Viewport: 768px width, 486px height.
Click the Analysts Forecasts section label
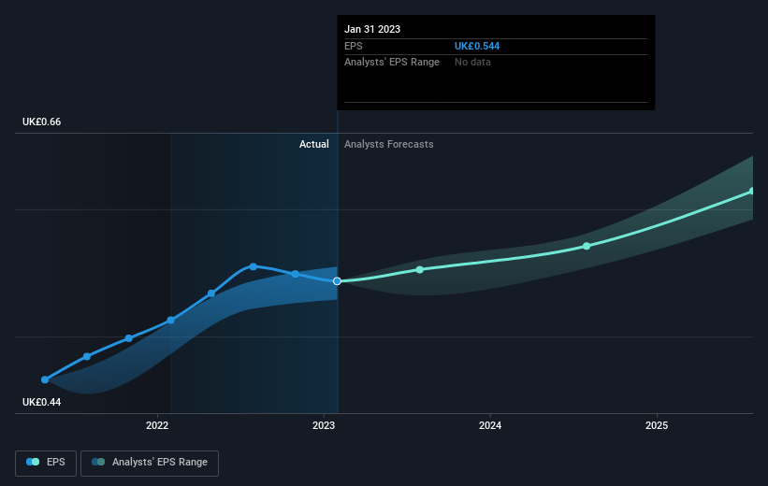tap(389, 144)
